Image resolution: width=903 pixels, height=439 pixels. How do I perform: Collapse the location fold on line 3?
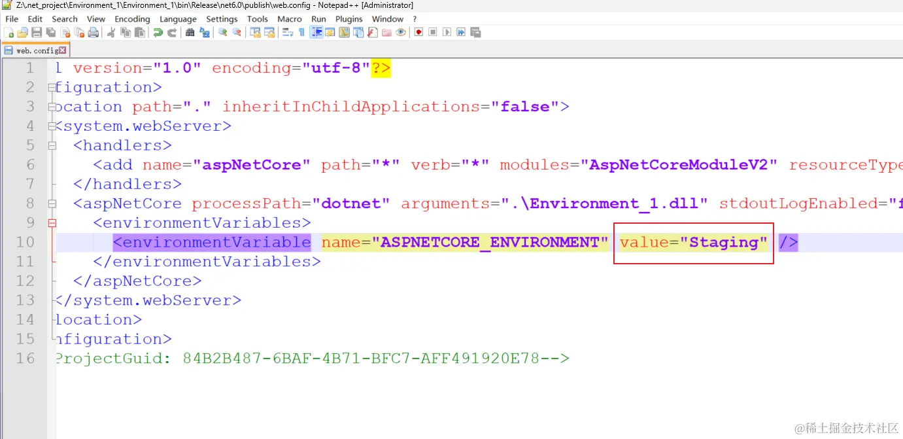pyautogui.click(x=52, y=107)
